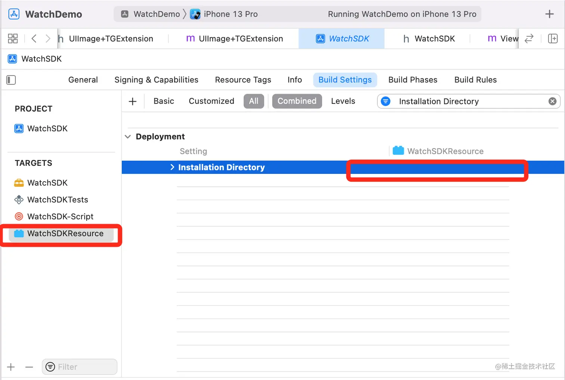Switch to Levels view

[343, 101]
